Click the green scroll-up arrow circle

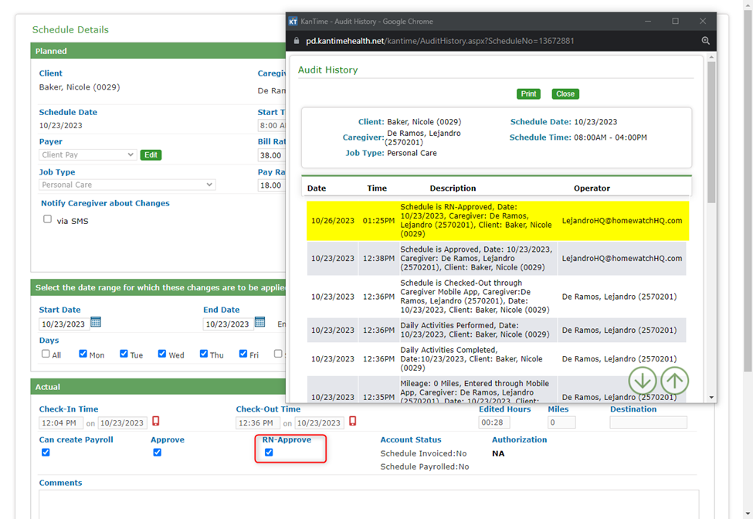pyautogui.click(x=674, y=381)
